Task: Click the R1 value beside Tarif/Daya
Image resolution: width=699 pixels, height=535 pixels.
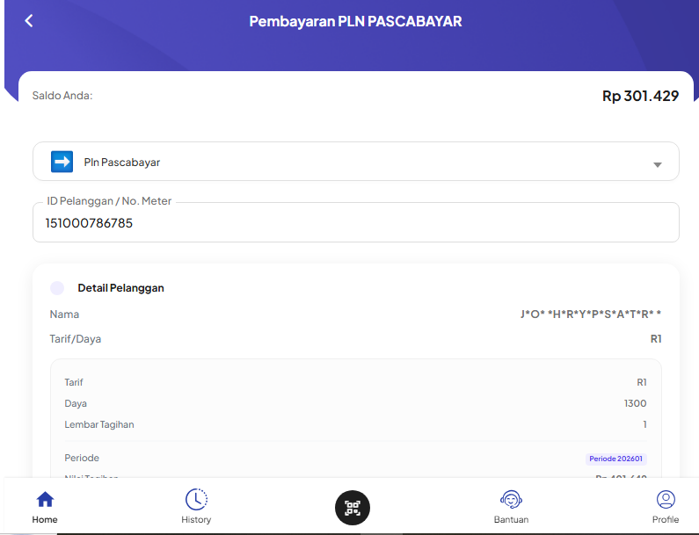Action: coord(656,339)
